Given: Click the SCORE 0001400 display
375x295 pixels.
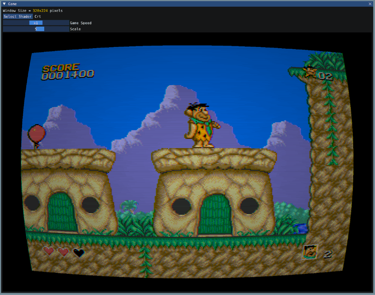Looking at the screenshot, I should click(67, 71).
